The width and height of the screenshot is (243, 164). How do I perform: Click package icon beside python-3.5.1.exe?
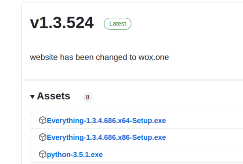point(43,154)
